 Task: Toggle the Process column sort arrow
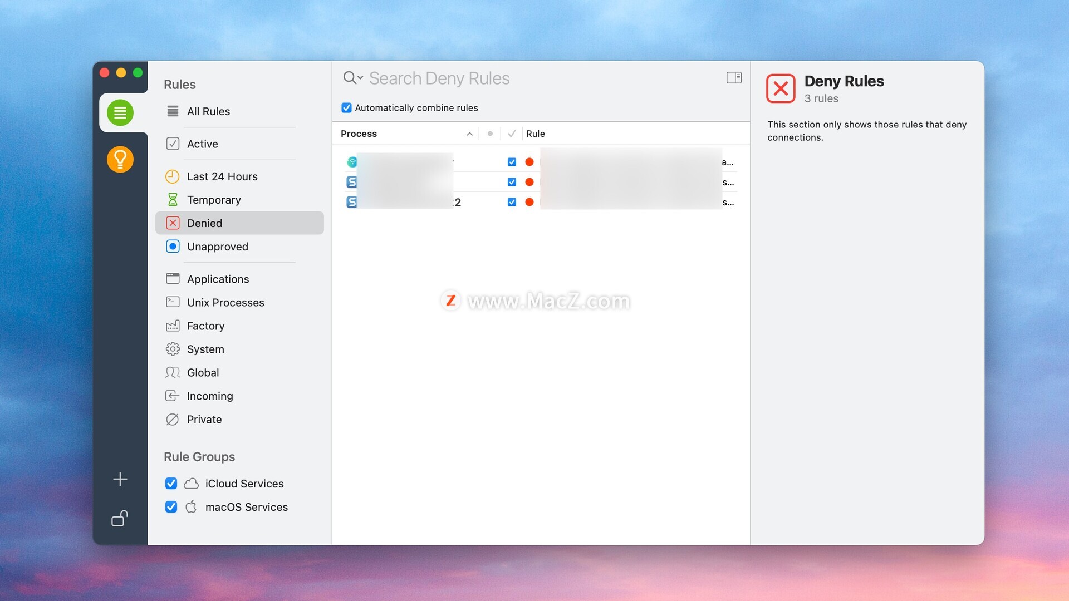click(x=469, y=134)
